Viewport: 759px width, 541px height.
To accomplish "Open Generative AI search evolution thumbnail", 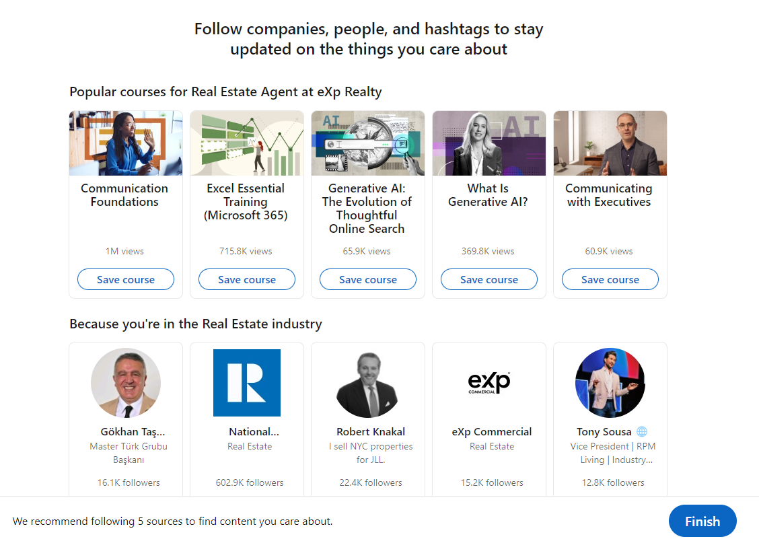I will coord(368,143).
